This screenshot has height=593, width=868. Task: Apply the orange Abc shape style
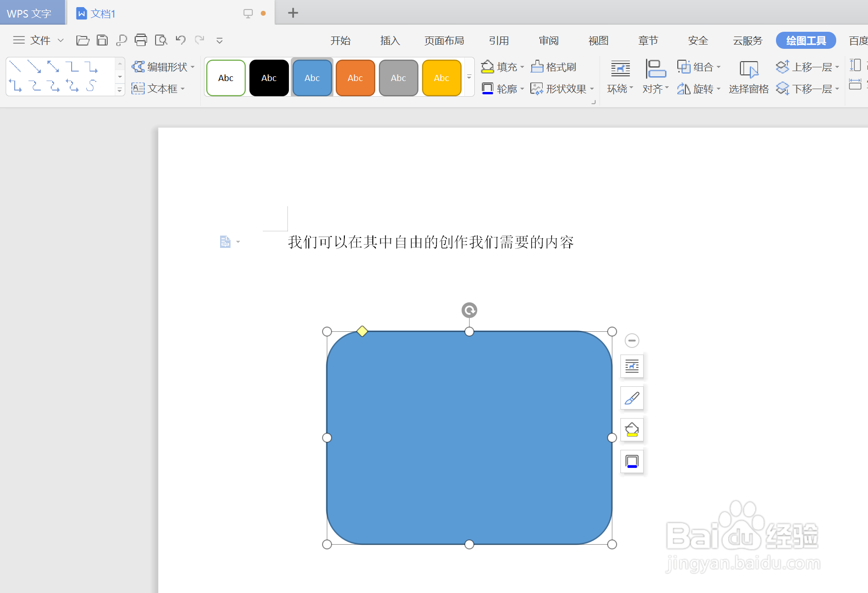click(x=355, y=78)
